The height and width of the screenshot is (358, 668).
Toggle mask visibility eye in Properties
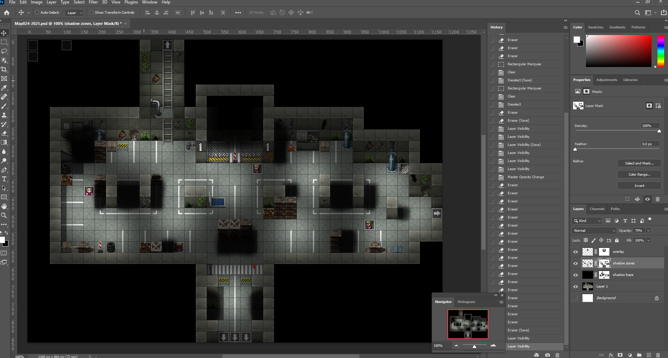coord(647,199)
